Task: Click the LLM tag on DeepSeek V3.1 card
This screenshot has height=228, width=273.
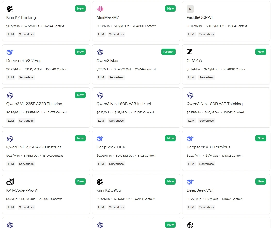Action: coord(191,207)
